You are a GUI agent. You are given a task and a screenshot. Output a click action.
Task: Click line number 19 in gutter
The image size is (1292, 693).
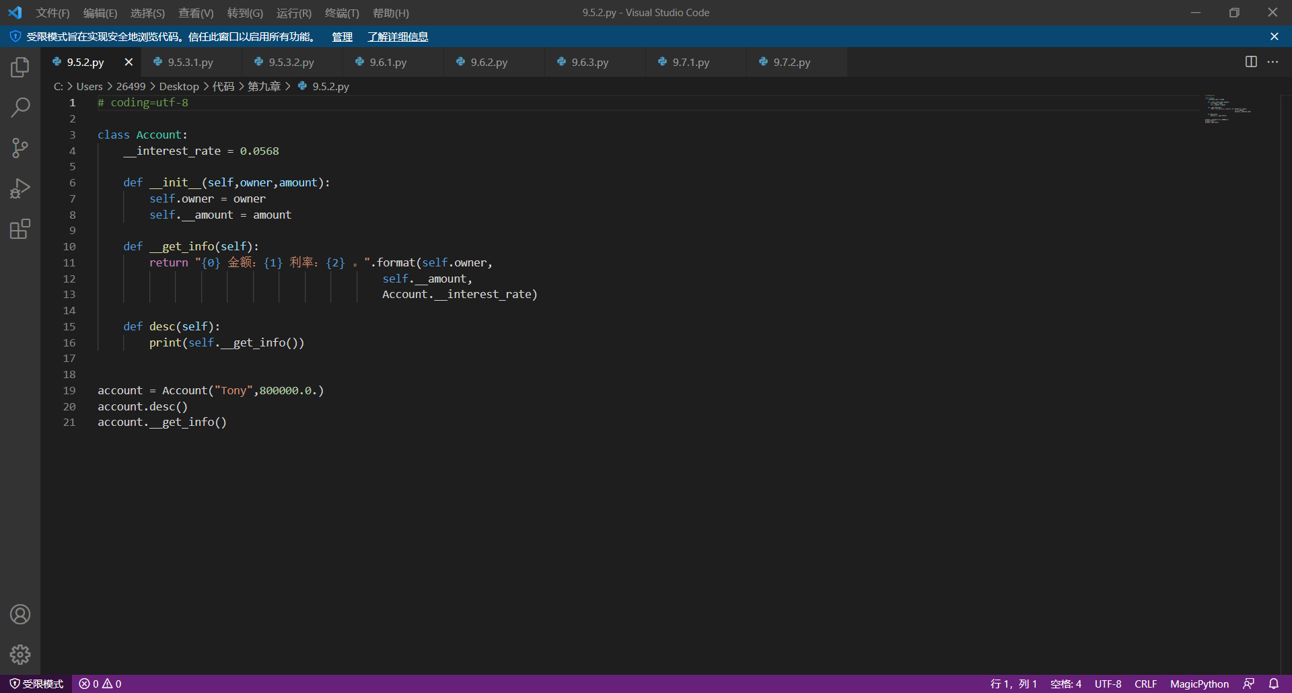point(69,390)
